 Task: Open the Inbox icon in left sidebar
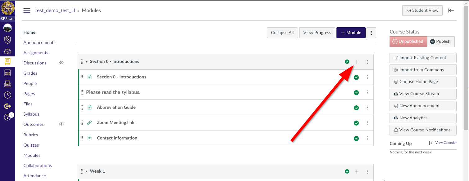pos(7,83)
